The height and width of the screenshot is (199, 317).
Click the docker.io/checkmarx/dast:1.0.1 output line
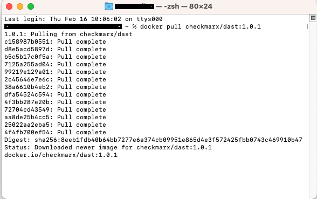click(x=61, y=155)
